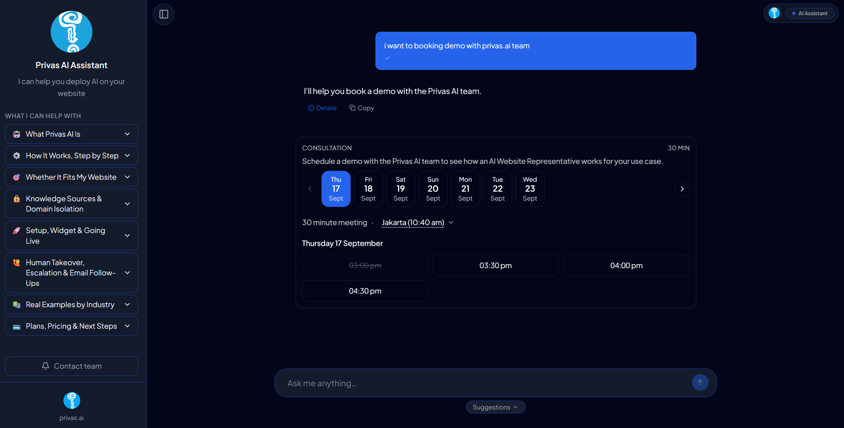This screenshot has height=428, width=844.
Task: Select Sun 20 Sept date
Action: (x=433, y=189)
